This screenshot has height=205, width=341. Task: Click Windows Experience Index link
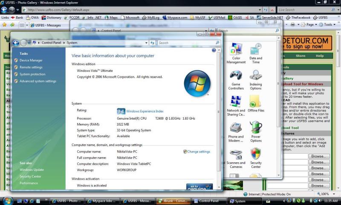click(145, 111)
